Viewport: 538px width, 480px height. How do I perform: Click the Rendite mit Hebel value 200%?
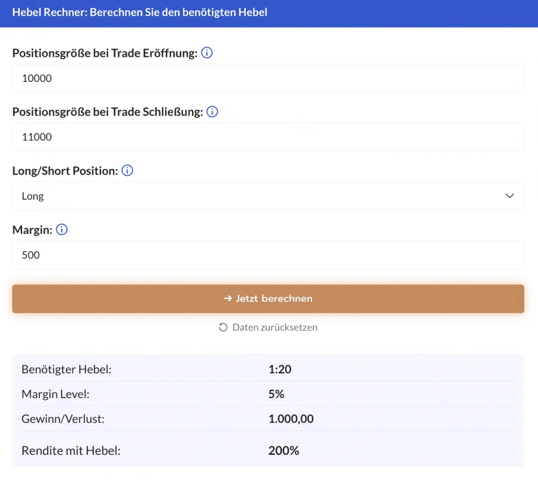[283, 451]
